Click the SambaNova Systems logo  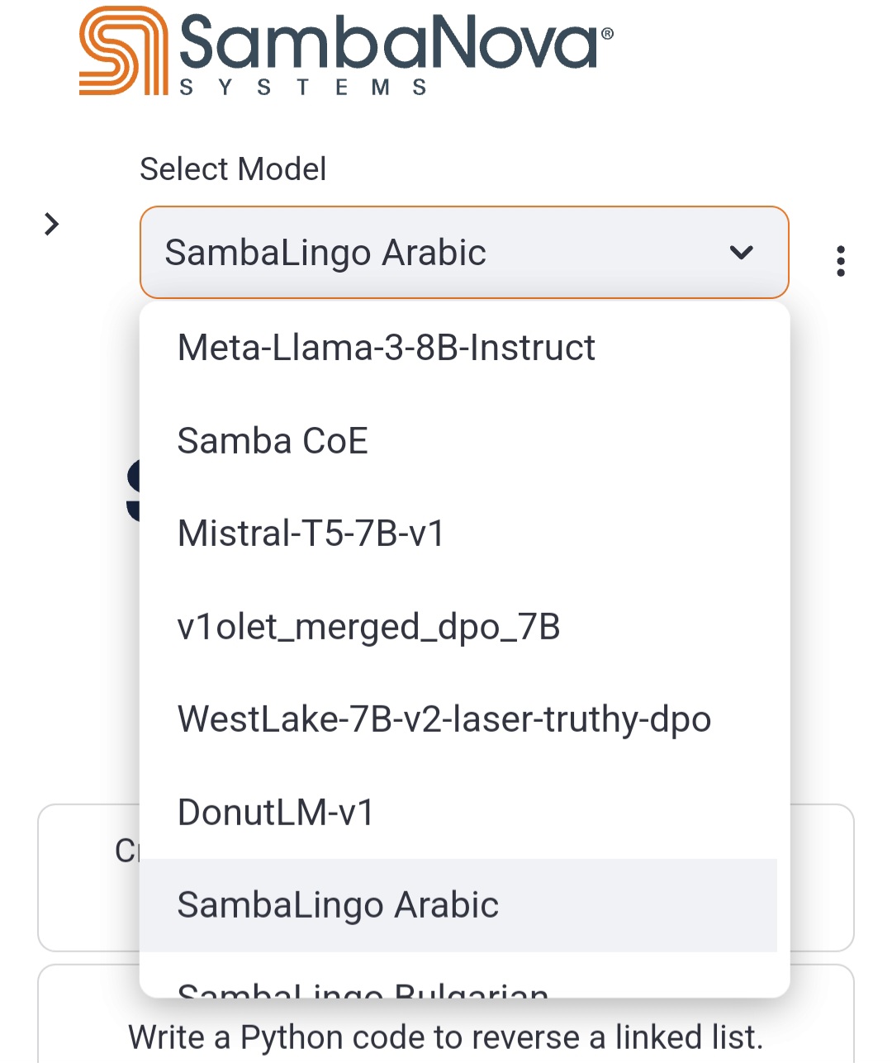(346, 51)
